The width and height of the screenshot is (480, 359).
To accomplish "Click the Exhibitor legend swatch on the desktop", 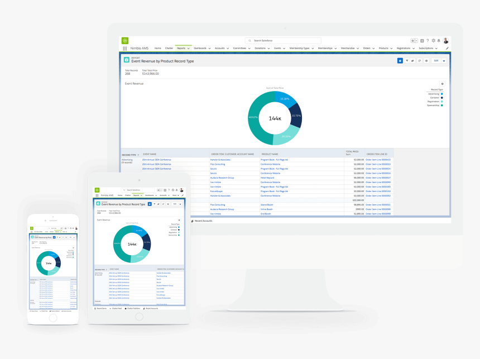I will [x=441, y=98].
